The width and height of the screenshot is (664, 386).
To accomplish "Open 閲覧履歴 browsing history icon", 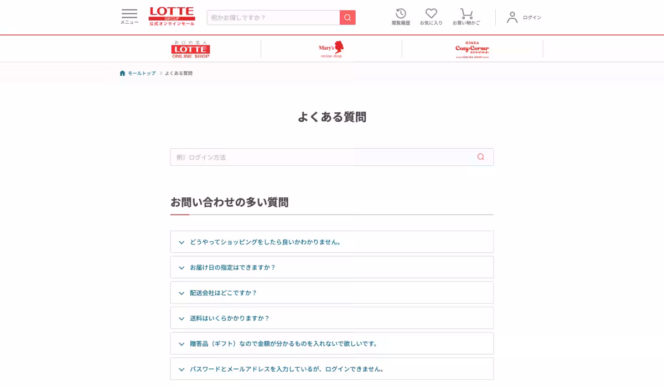I will point(401,17).
